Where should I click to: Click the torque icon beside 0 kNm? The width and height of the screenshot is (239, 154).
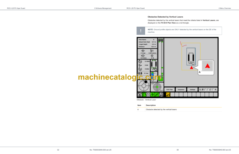pos(140,69)
